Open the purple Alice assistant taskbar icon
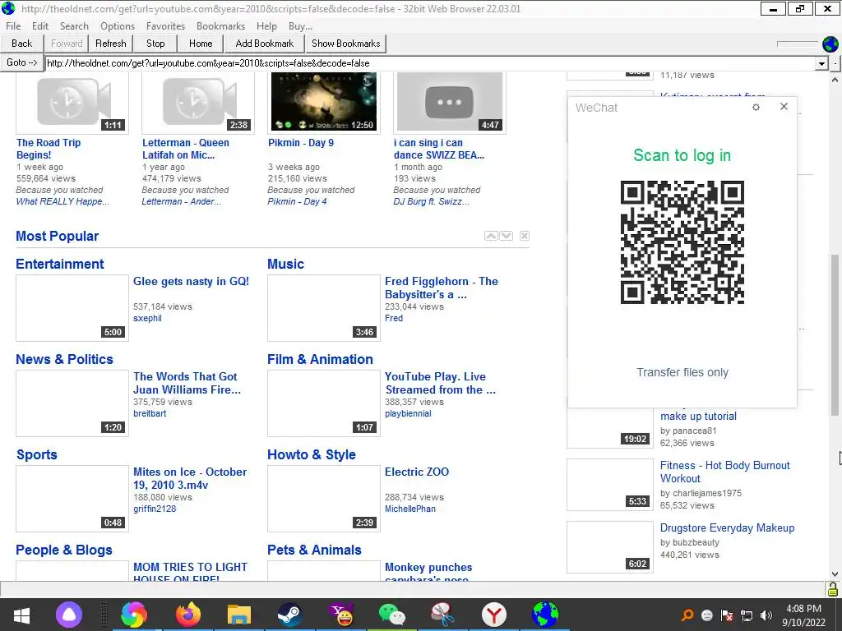This screenshot has height=631, width=842. point(69,615)
